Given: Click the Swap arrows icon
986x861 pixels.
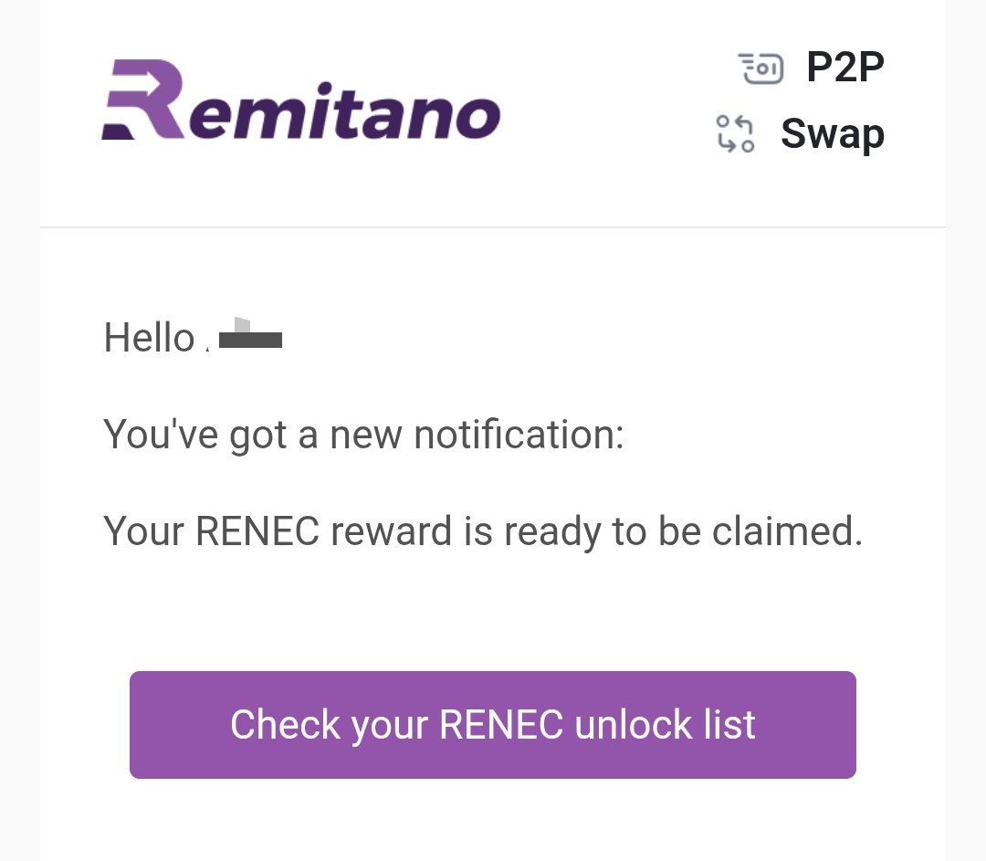Looking at the screenshot, I should (x=735, y=133).
